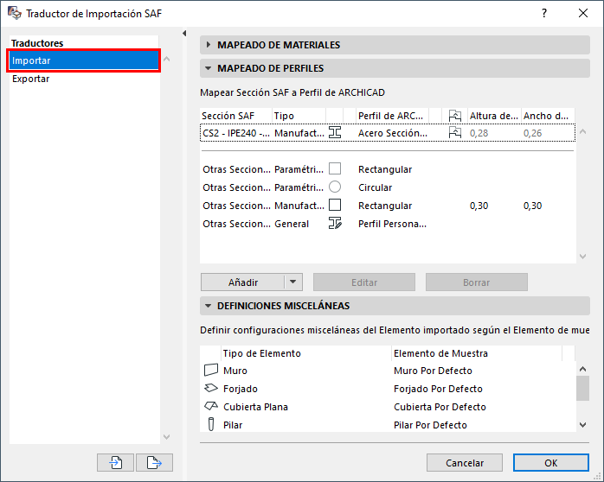Click the Editar button
This screenshot has height=482, width=604.
point(364,282)
